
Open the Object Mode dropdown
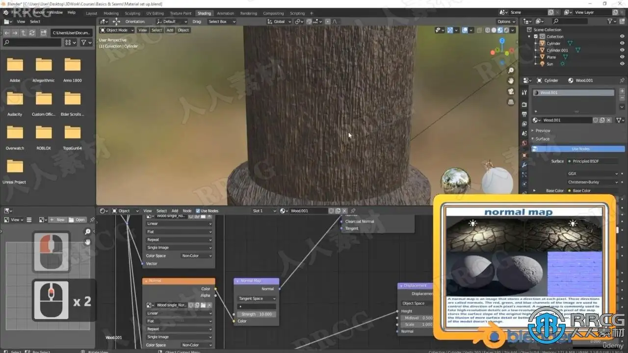[x=117, y=30]
